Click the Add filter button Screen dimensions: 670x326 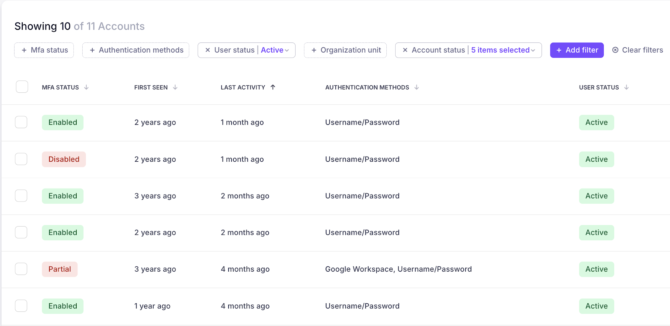tap(577, 50)
